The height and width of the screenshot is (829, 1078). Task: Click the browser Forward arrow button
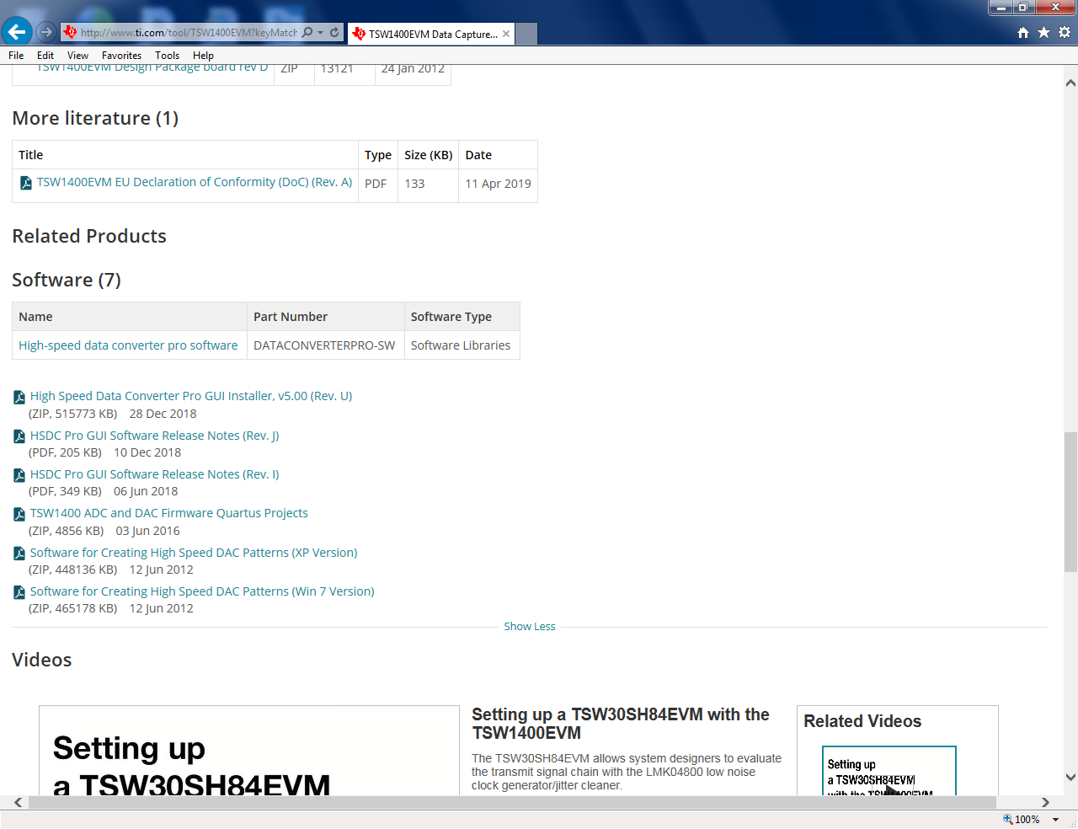tap(46, 32)
